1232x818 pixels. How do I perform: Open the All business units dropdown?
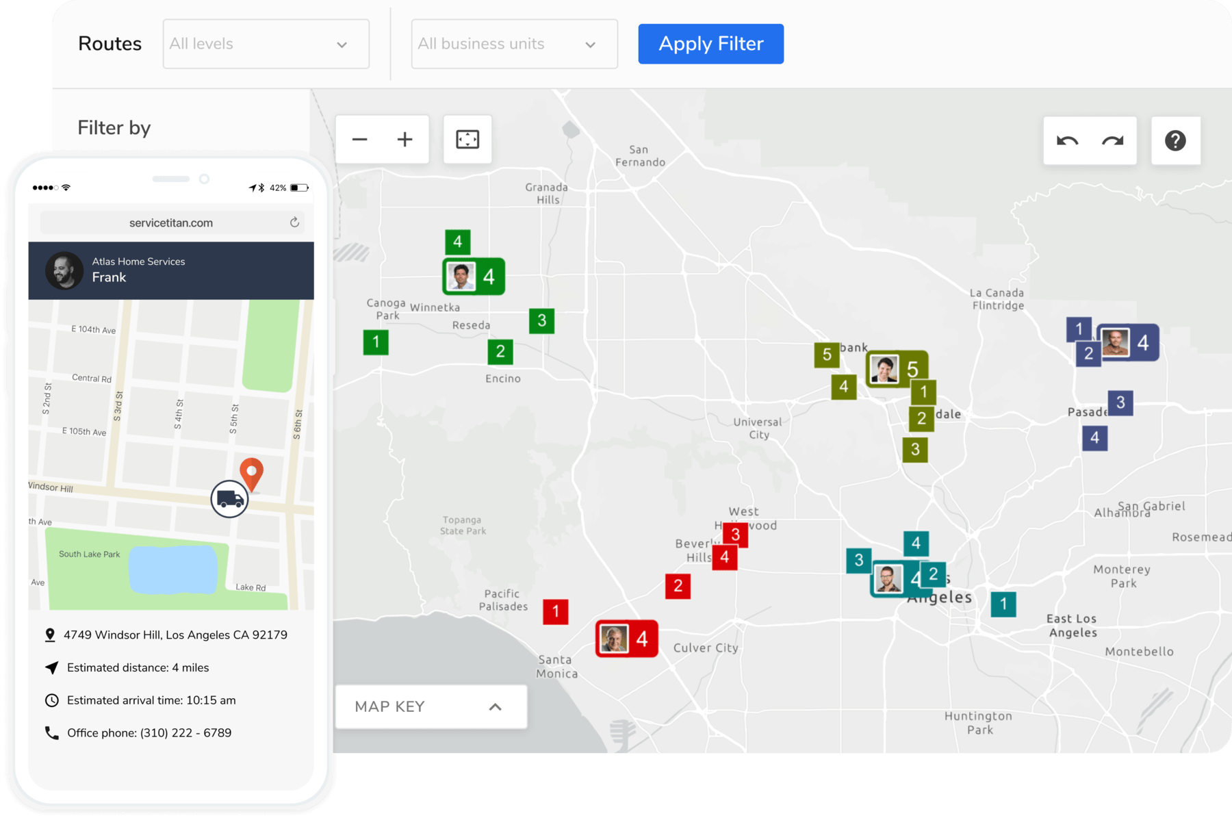(515, 44)
